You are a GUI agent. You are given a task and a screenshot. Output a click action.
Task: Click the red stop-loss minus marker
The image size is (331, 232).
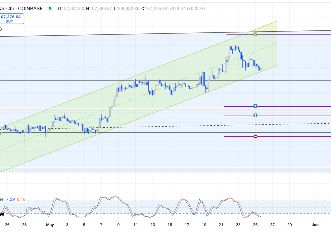pos(255,136)
